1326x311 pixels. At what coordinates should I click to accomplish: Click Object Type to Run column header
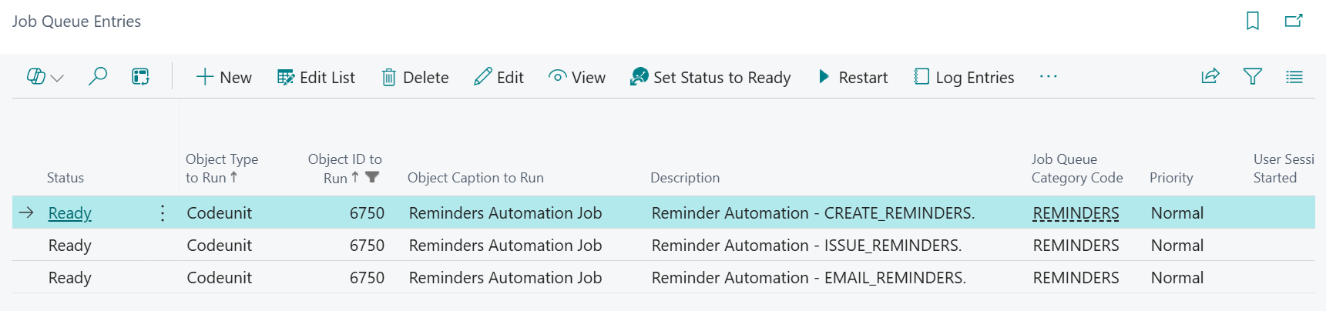click(x=222, y=169)
